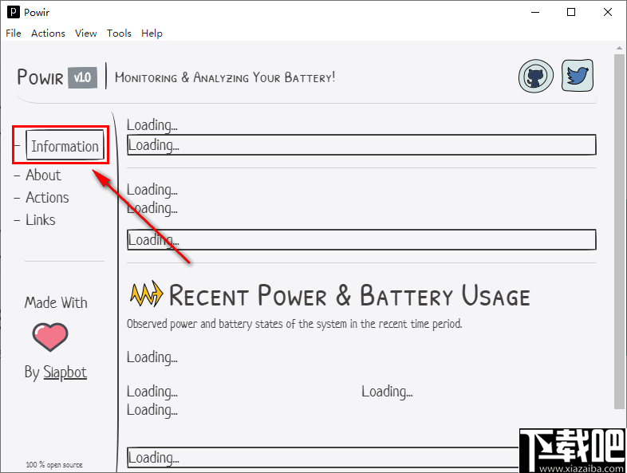627x473 pixels.
Task: Open the Help menu
Action: click(152, 34)
